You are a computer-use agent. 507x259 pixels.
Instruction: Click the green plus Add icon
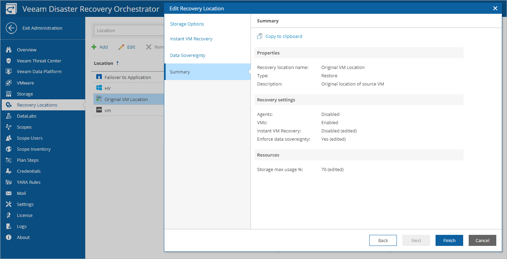(x=94, y=47)
